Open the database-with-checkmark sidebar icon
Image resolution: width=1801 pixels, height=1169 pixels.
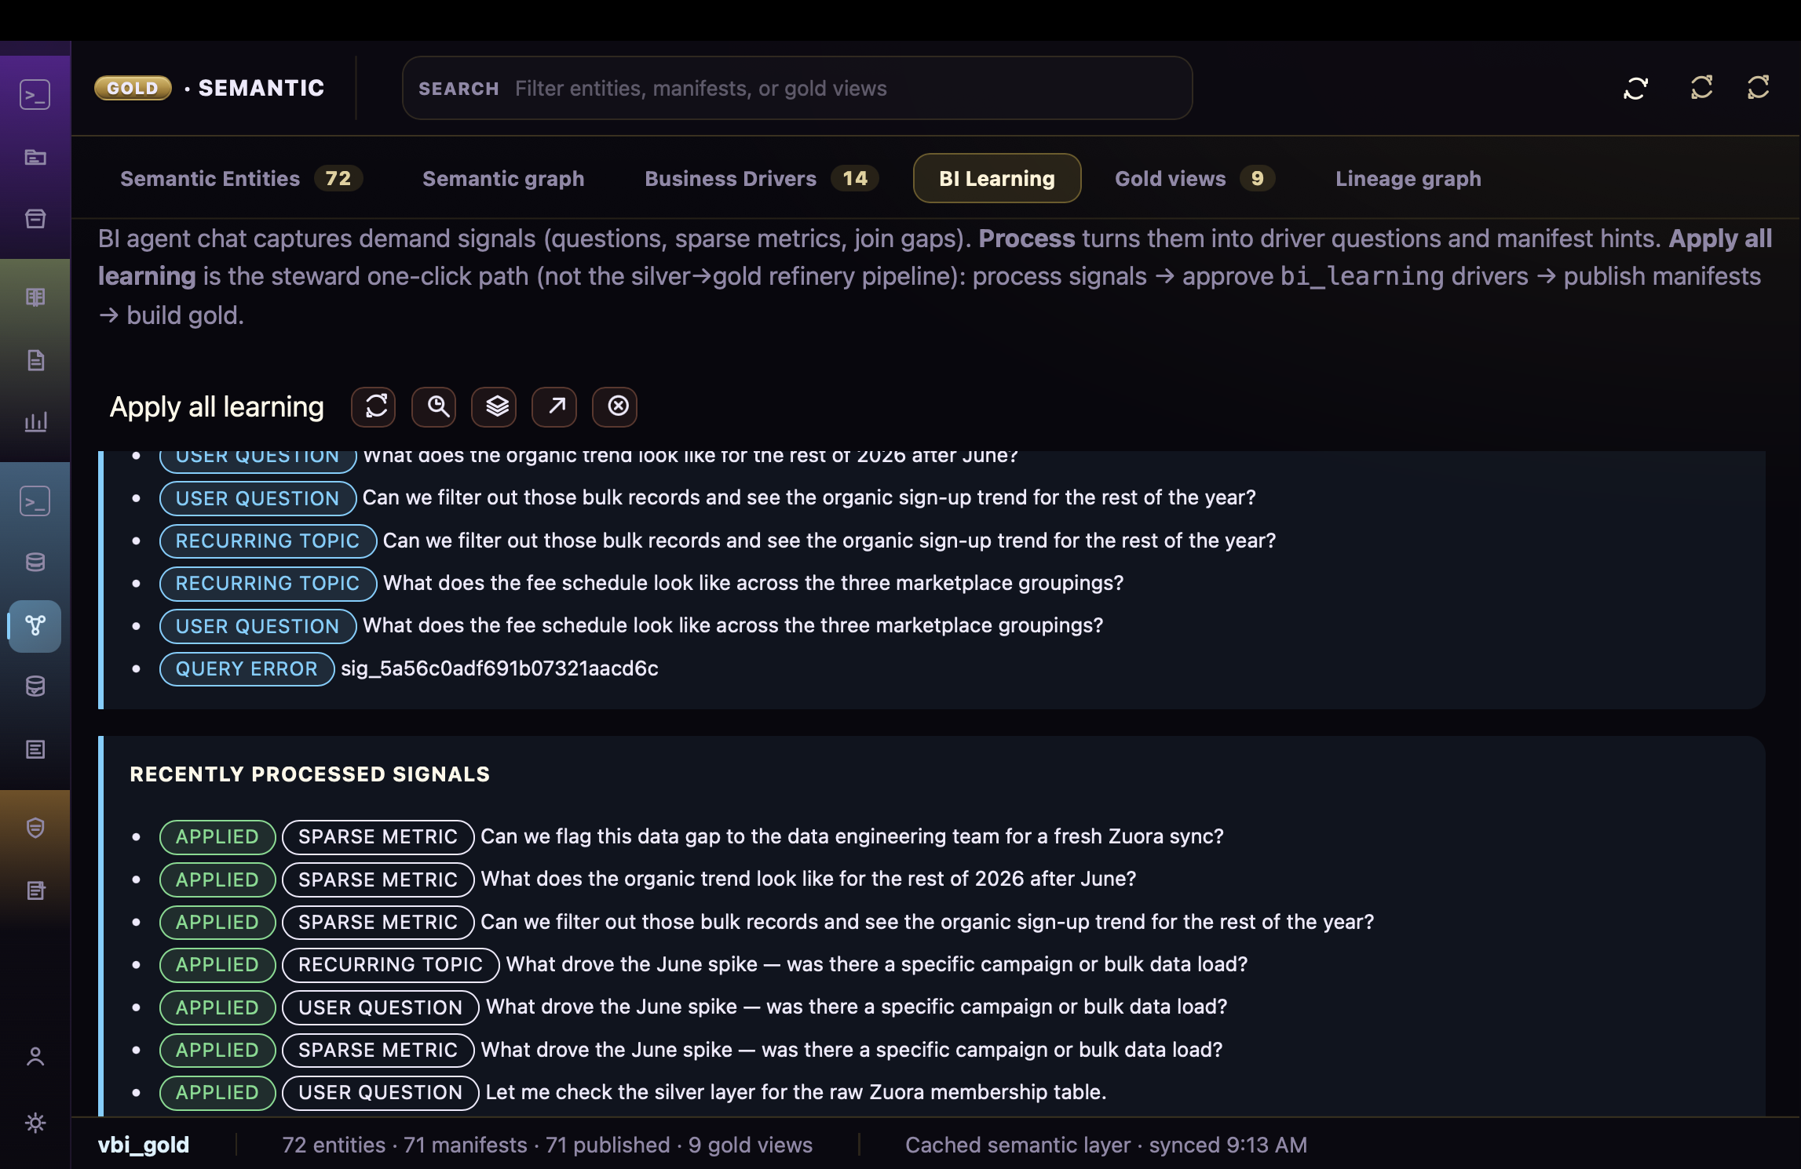pos(35,686)
